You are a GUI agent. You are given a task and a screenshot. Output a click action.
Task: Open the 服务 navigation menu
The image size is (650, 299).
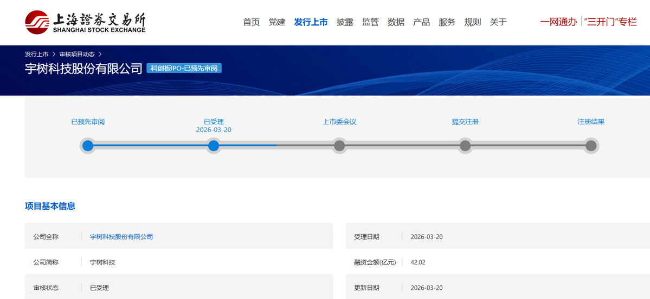447,22
